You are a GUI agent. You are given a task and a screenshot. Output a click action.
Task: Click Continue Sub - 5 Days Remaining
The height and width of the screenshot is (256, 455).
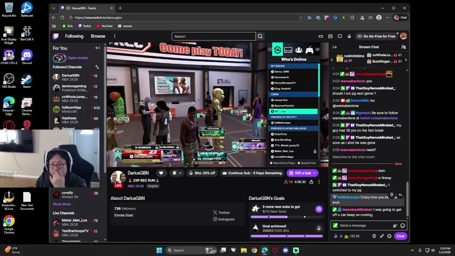point(252,173)
